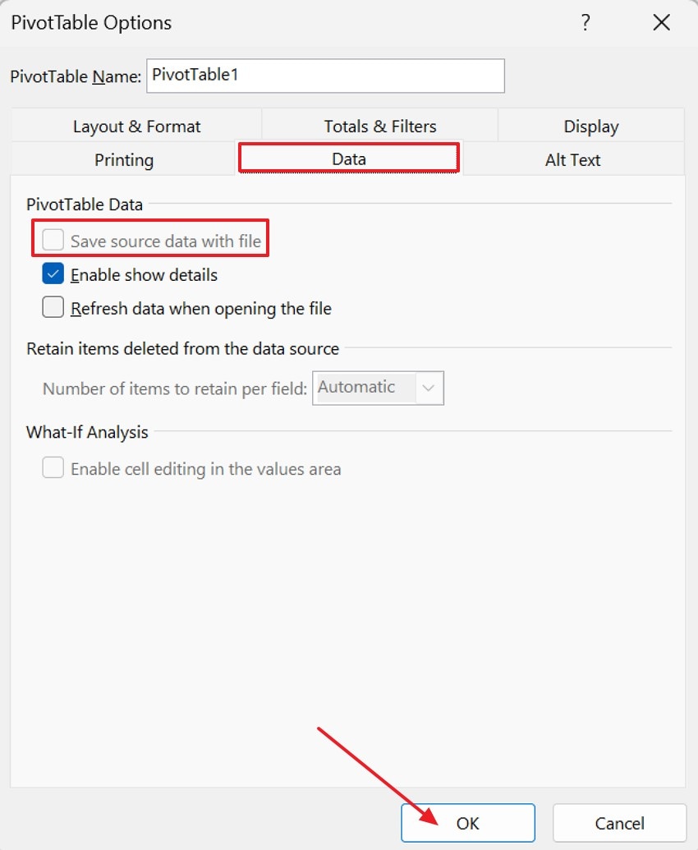Toggle the Enable show details option label
The image size is (698, 850).
[x=144, y=274]
